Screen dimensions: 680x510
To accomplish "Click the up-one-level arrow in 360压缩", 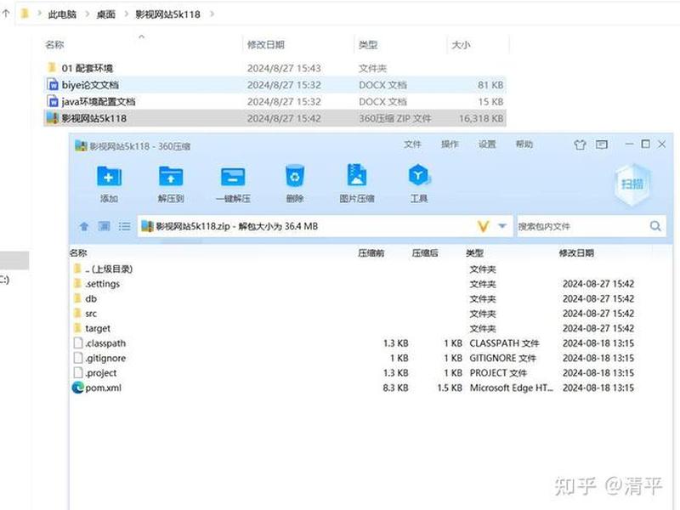I will pos(84,226).
